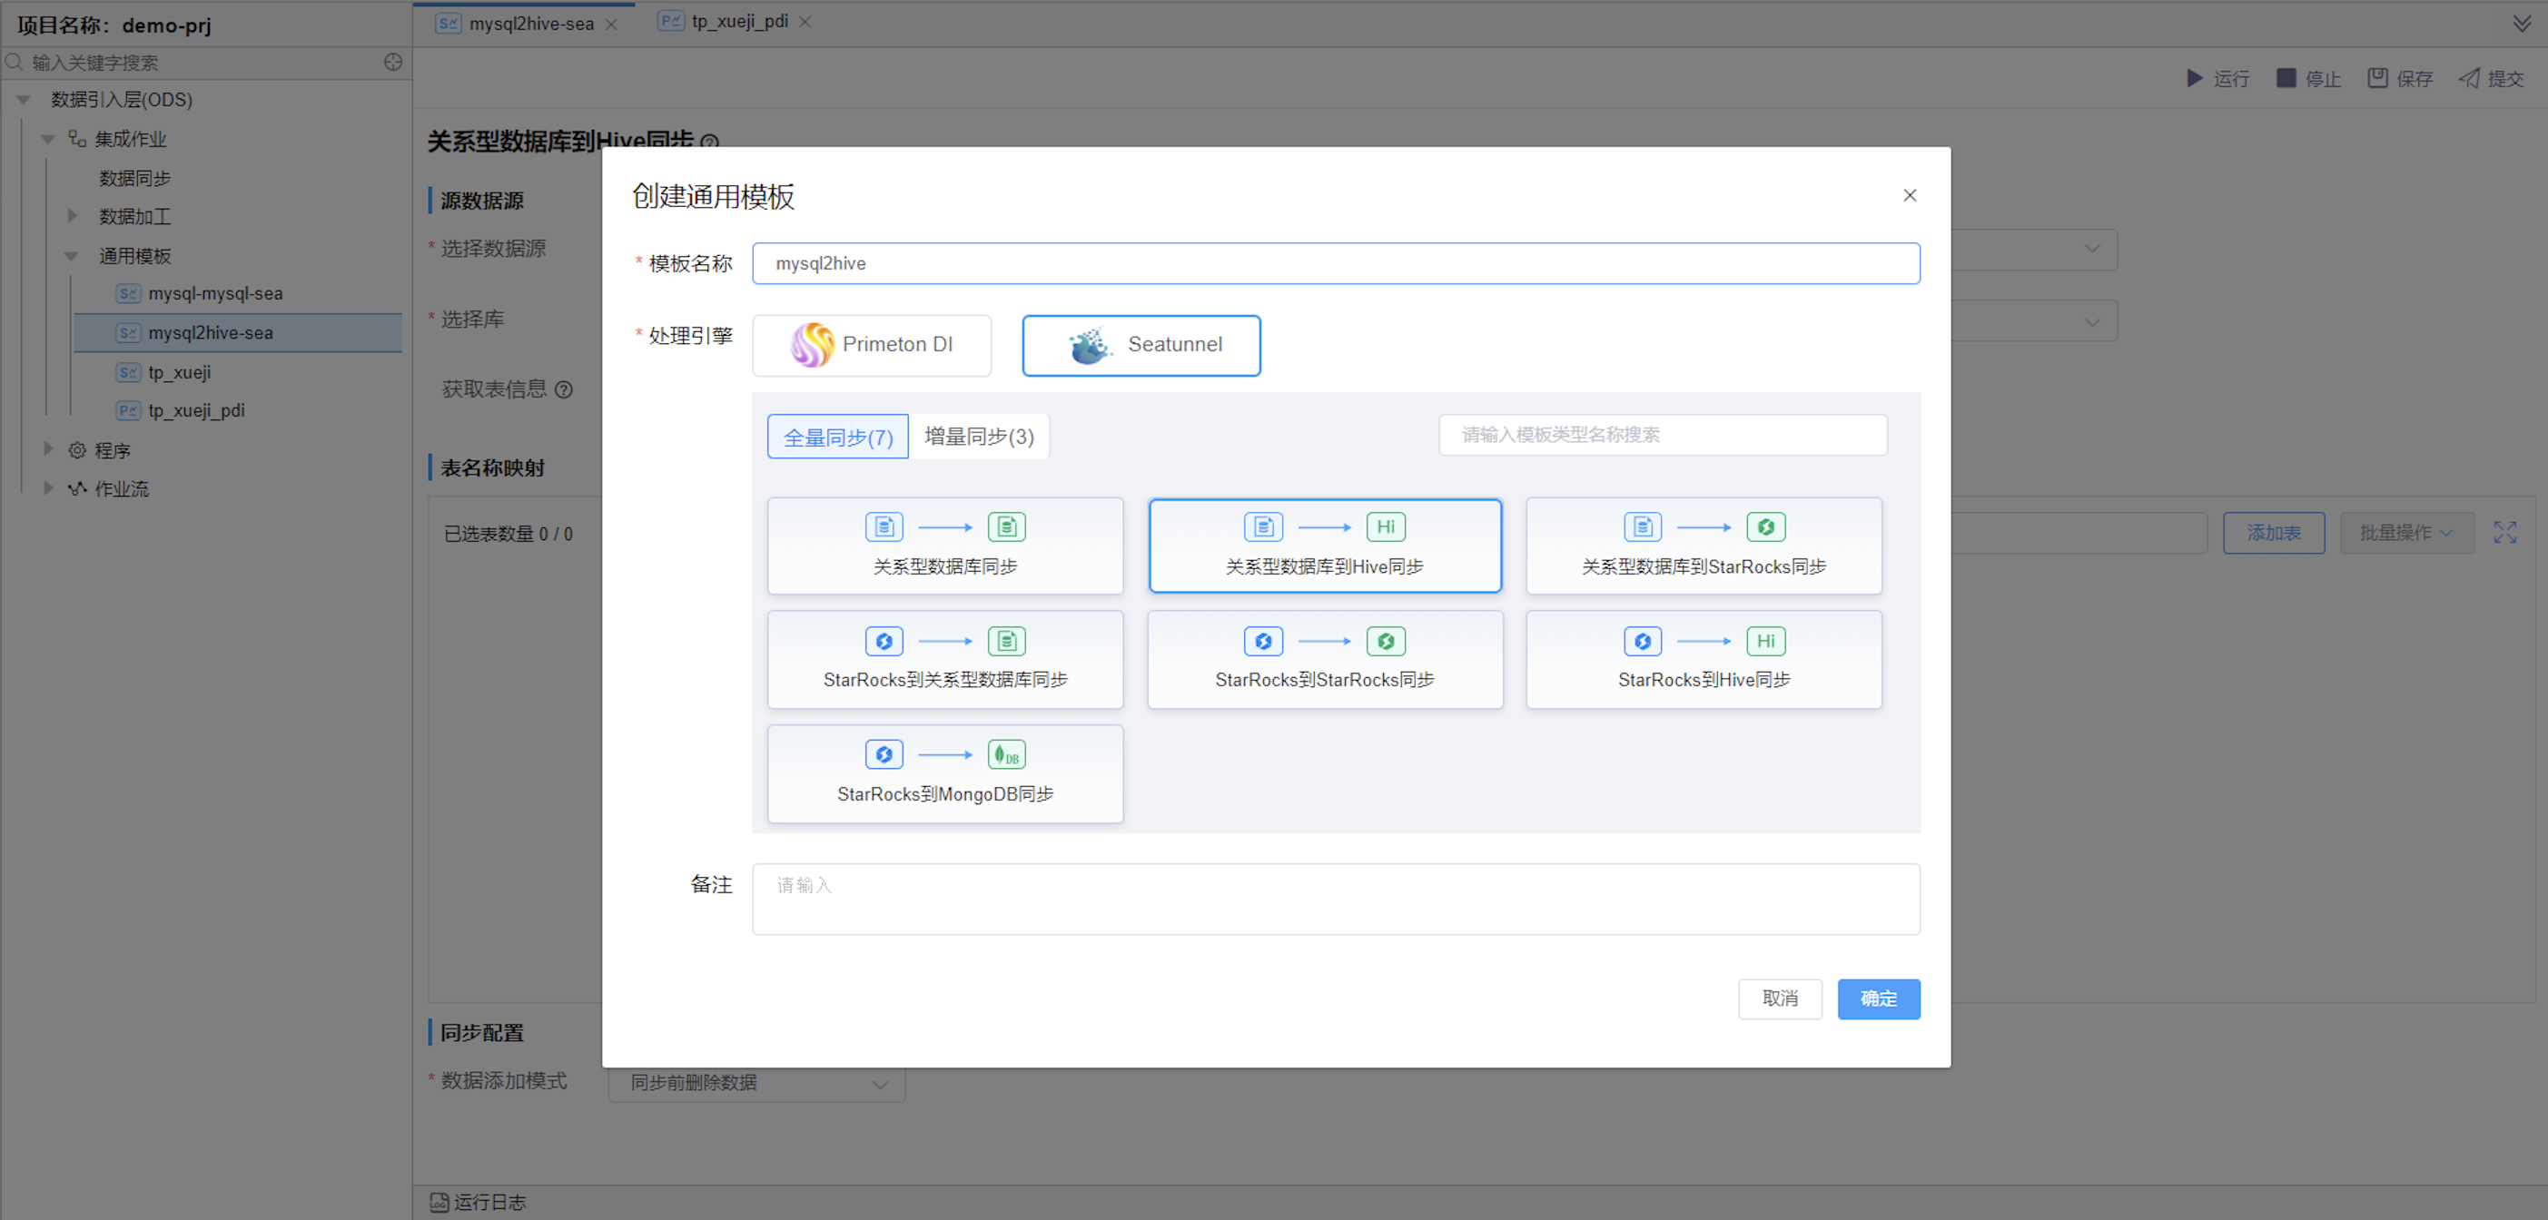Choose StarRocks到Hive同步 template card
Image resolution: width=2548 pixels, height=1220 pixels.
[x=1703, y=659]
